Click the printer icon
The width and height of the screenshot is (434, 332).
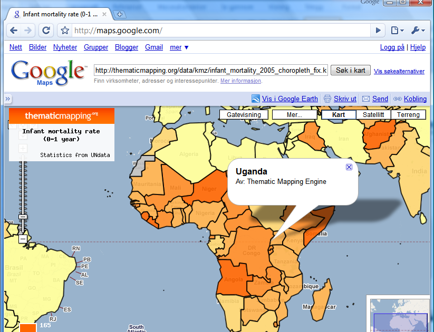pyautogui.click(x=327, y=99)
